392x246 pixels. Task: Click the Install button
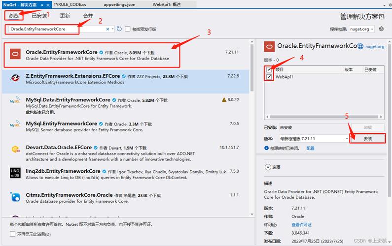coord(367,138)
